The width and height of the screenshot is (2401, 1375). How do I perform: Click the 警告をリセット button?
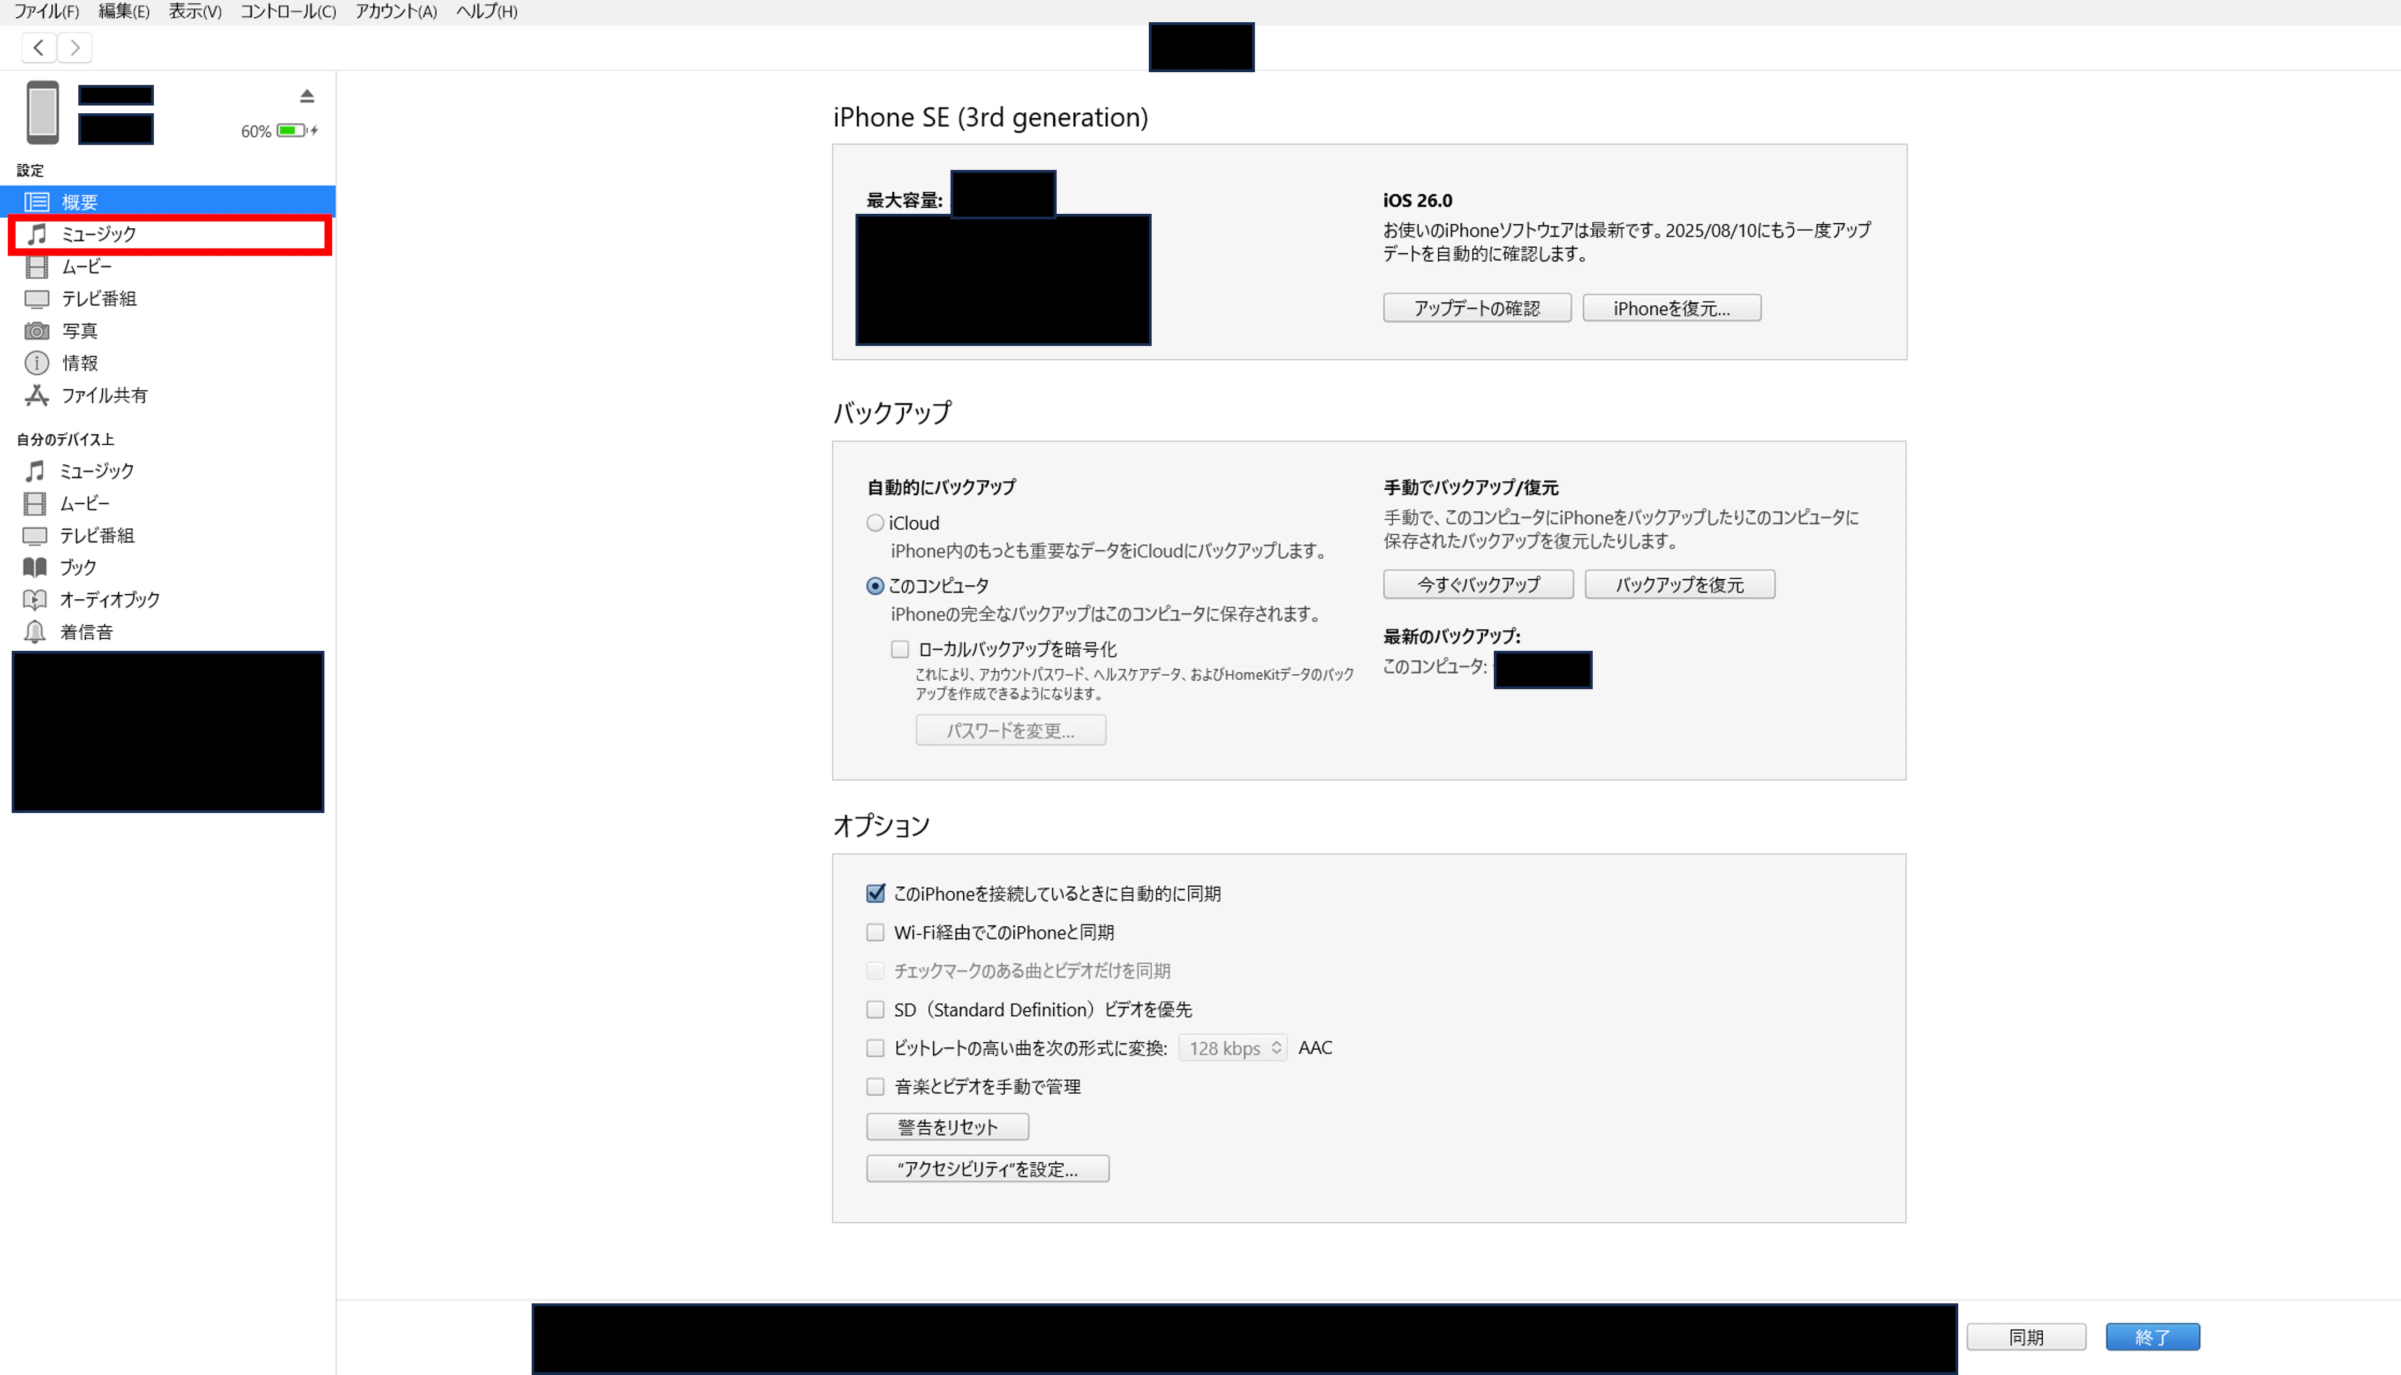click(x=947, y=1127)
